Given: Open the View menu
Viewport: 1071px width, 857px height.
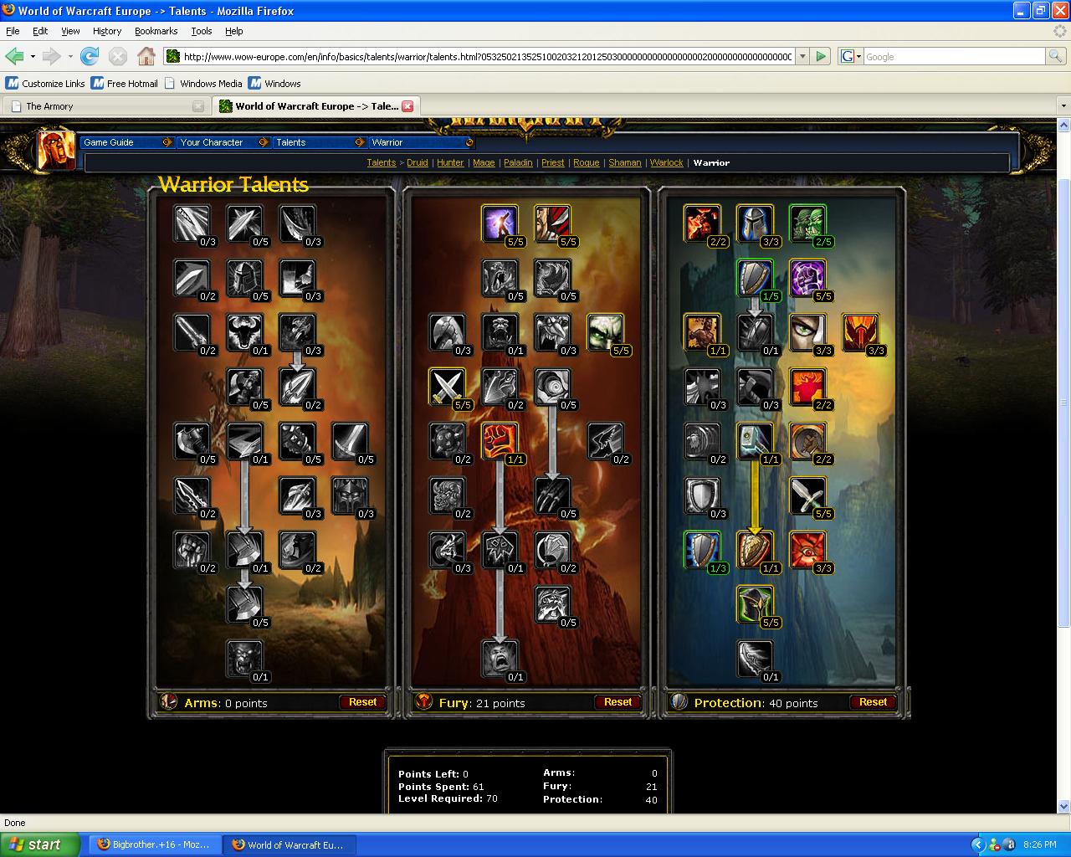Looking at the screenshot, I should pos(70,31).
